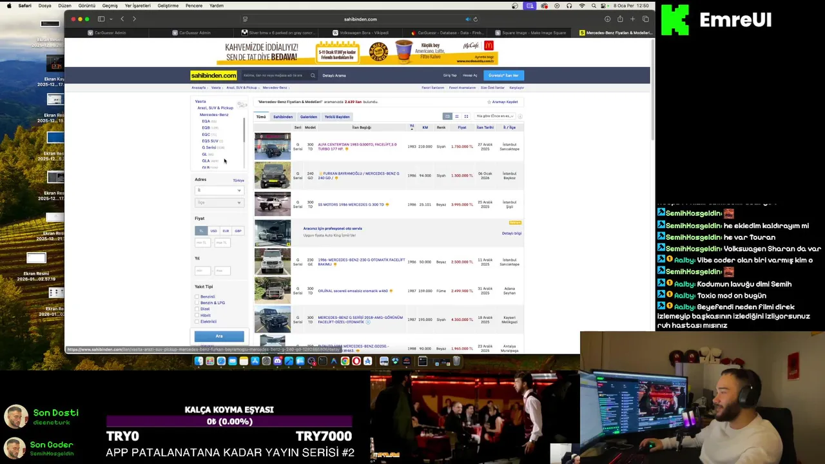Open Xcode from the Dock
Viewport: 825px width, 464px height.
289,361
